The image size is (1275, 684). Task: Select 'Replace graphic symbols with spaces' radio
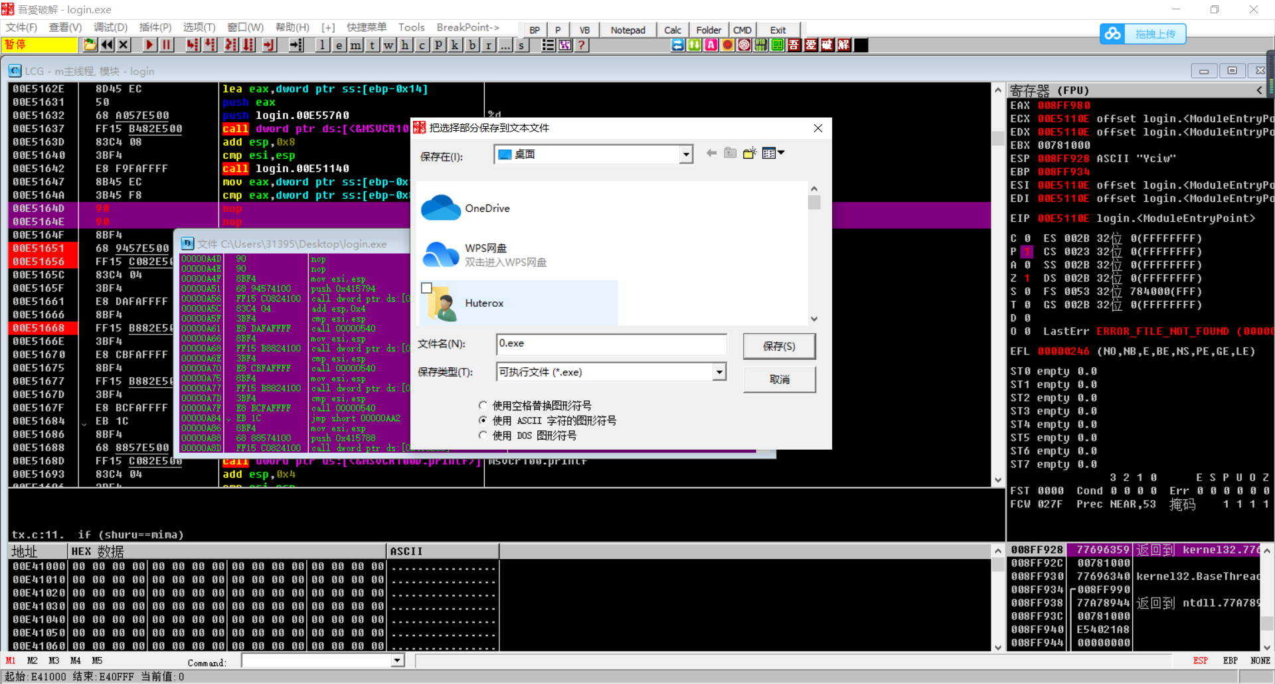(x=483, y=405)
